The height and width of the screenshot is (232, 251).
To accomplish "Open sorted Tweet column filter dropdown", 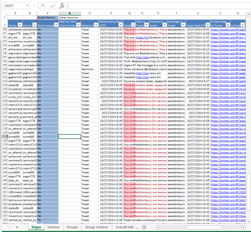I will [133, 25].
